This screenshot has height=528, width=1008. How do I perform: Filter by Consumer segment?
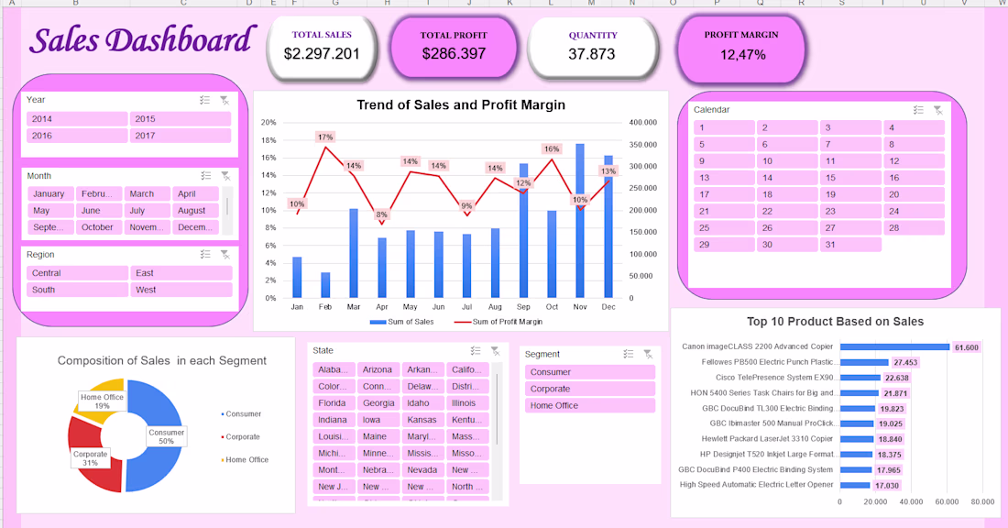click(x=590, y=372)
